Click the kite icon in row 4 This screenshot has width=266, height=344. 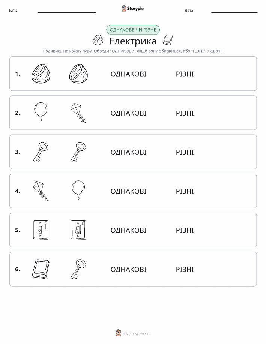pos(41,191)
